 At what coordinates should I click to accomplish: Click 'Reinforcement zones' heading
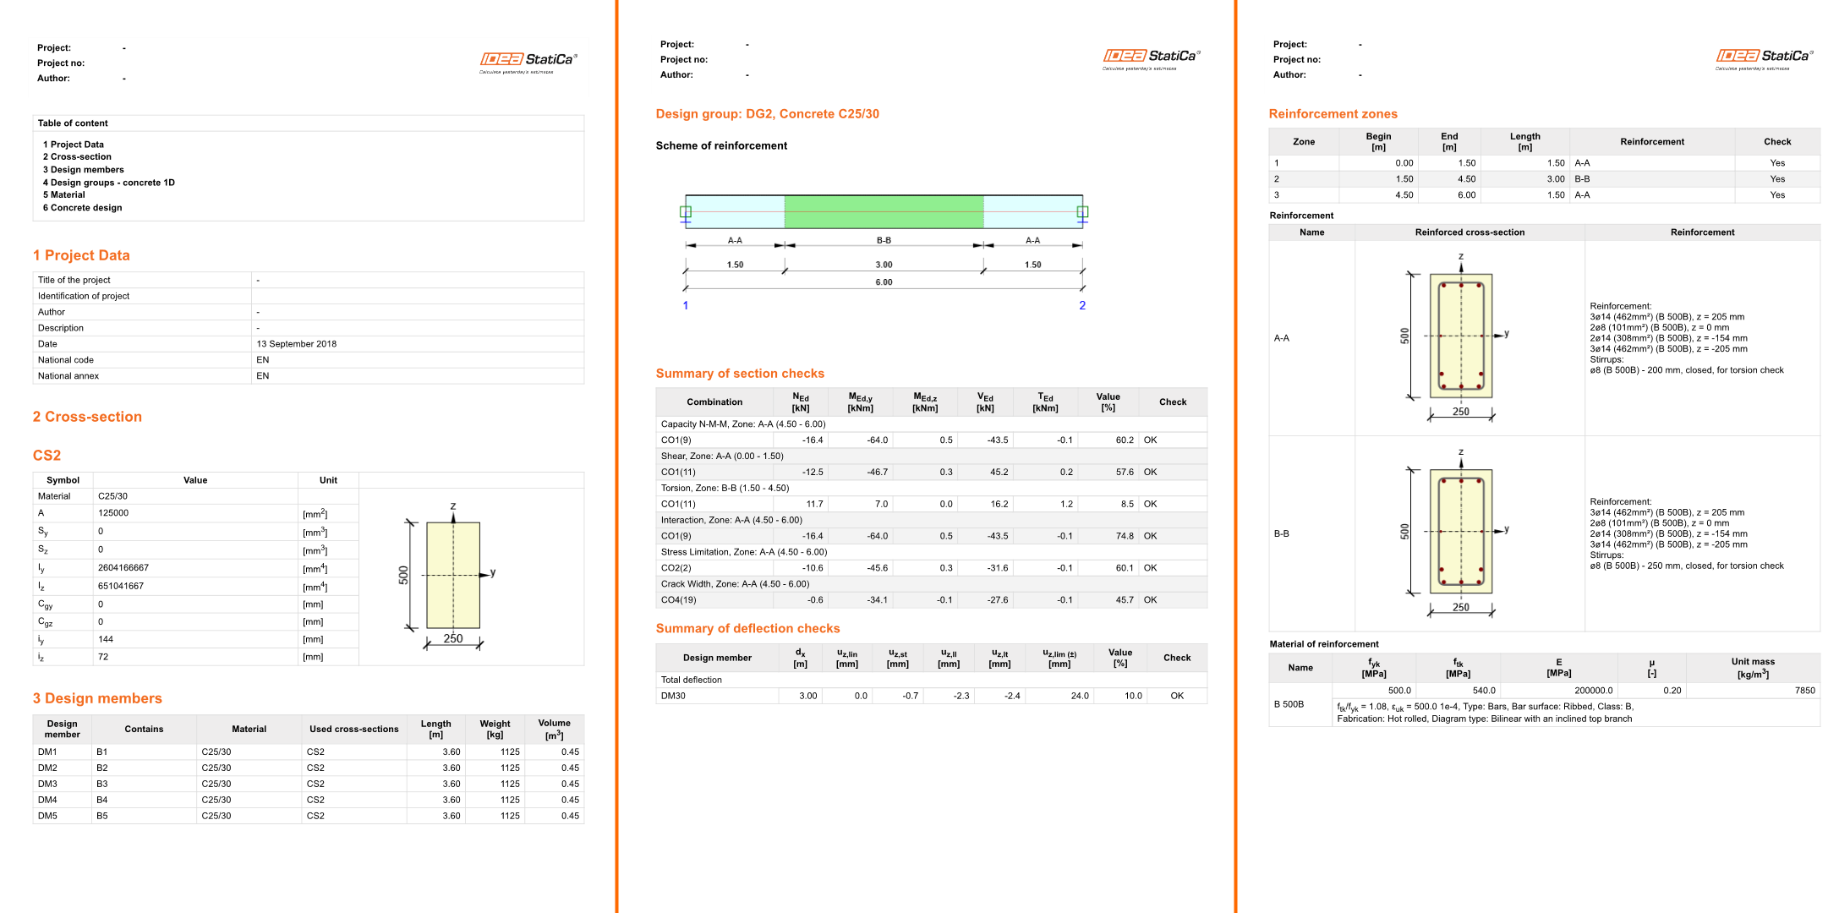[1333, 114]
